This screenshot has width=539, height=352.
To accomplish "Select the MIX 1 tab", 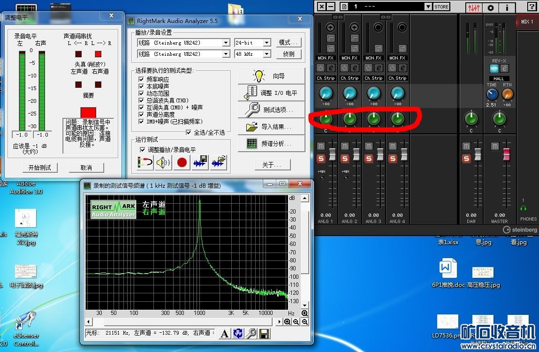I will [x=527, y=22].
